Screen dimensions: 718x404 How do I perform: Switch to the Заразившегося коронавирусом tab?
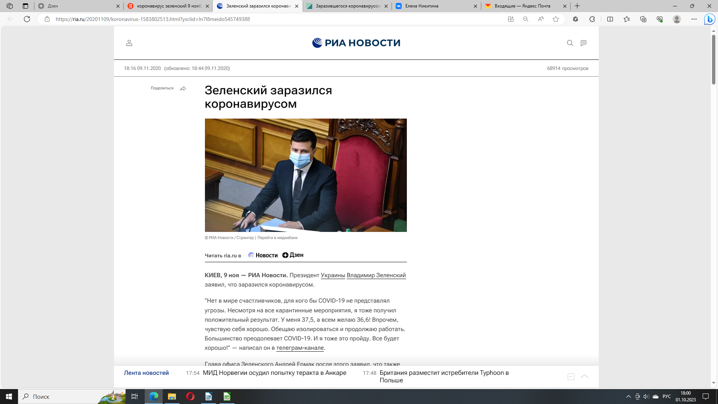[347, 6]
